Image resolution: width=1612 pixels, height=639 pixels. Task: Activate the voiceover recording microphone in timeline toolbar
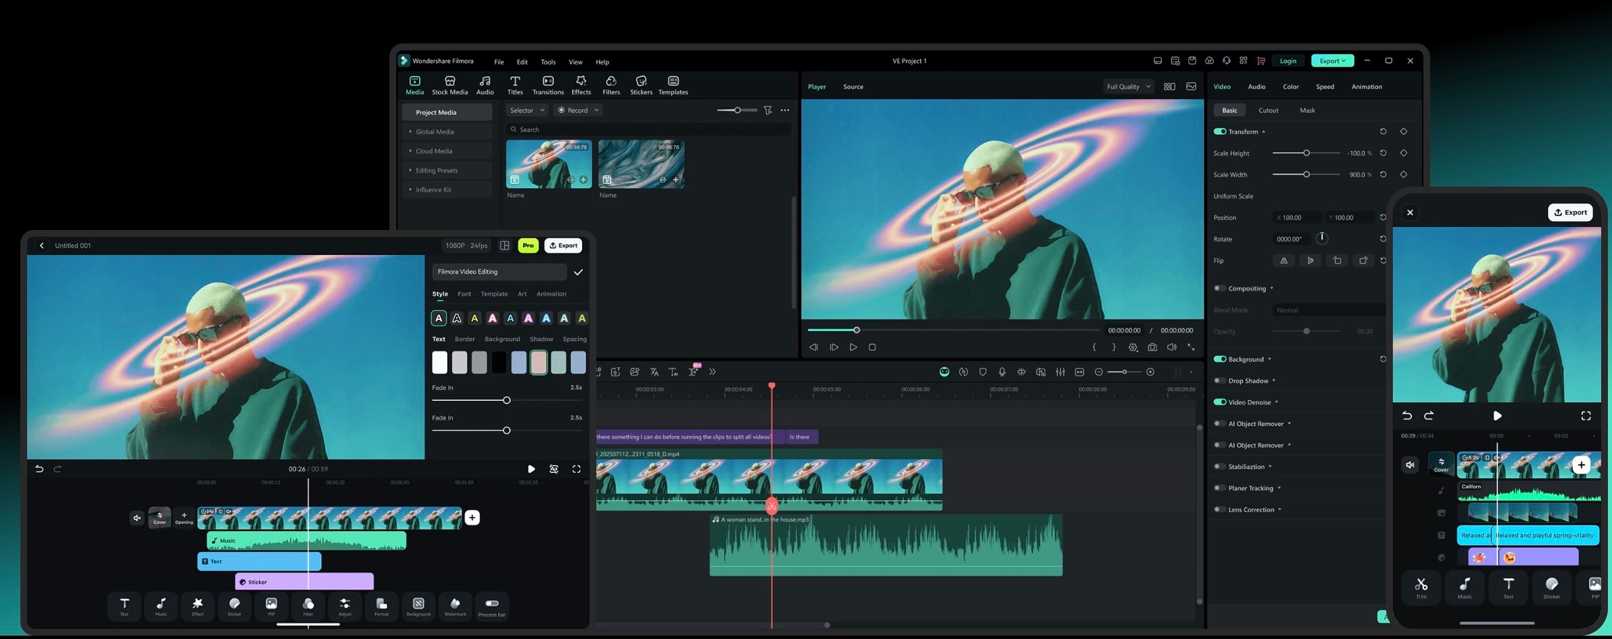point(1002,372)
